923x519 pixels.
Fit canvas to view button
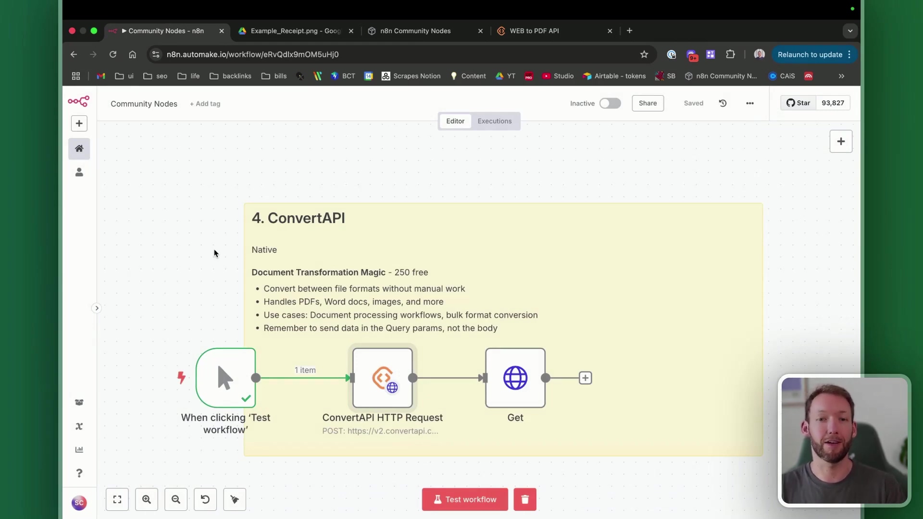[x=117, y=499]
